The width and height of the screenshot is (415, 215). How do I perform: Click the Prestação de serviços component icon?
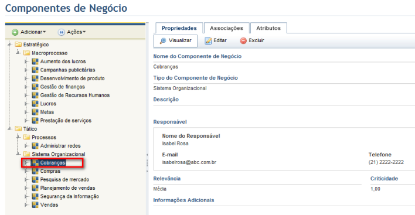pos(35,121)
